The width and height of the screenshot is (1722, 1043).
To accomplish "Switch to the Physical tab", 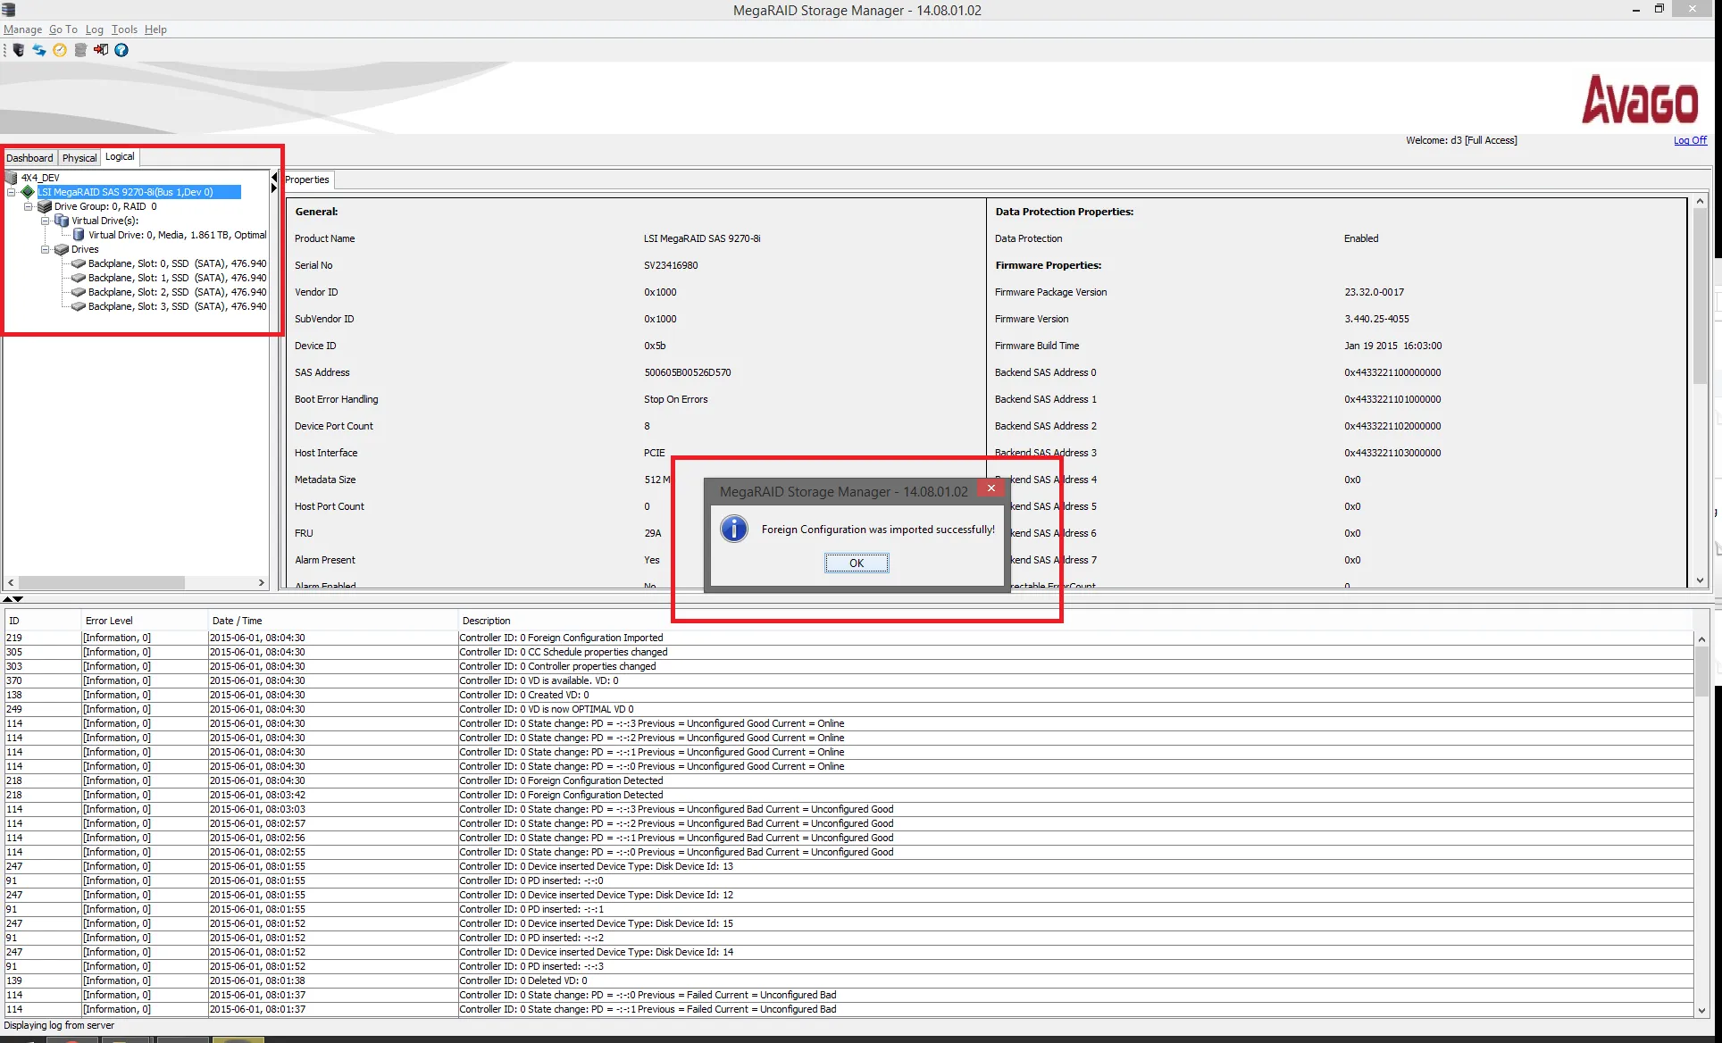I will [79, 157].
